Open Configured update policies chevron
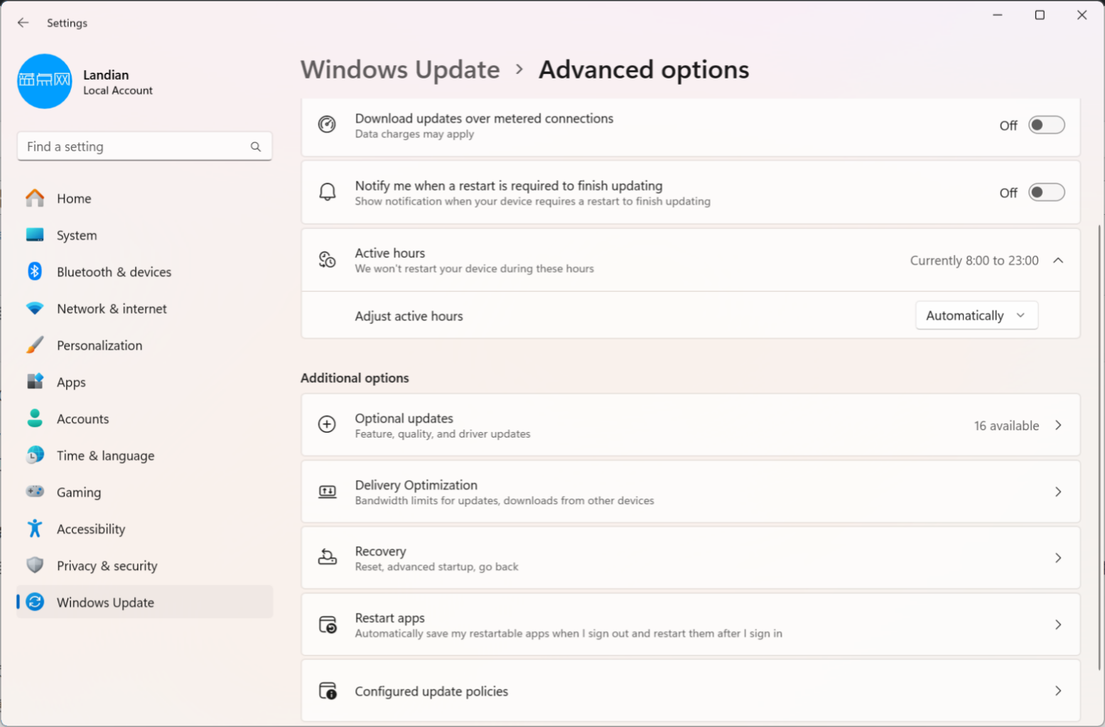This screenshot has width=1105, height=727. (1058, 691)
